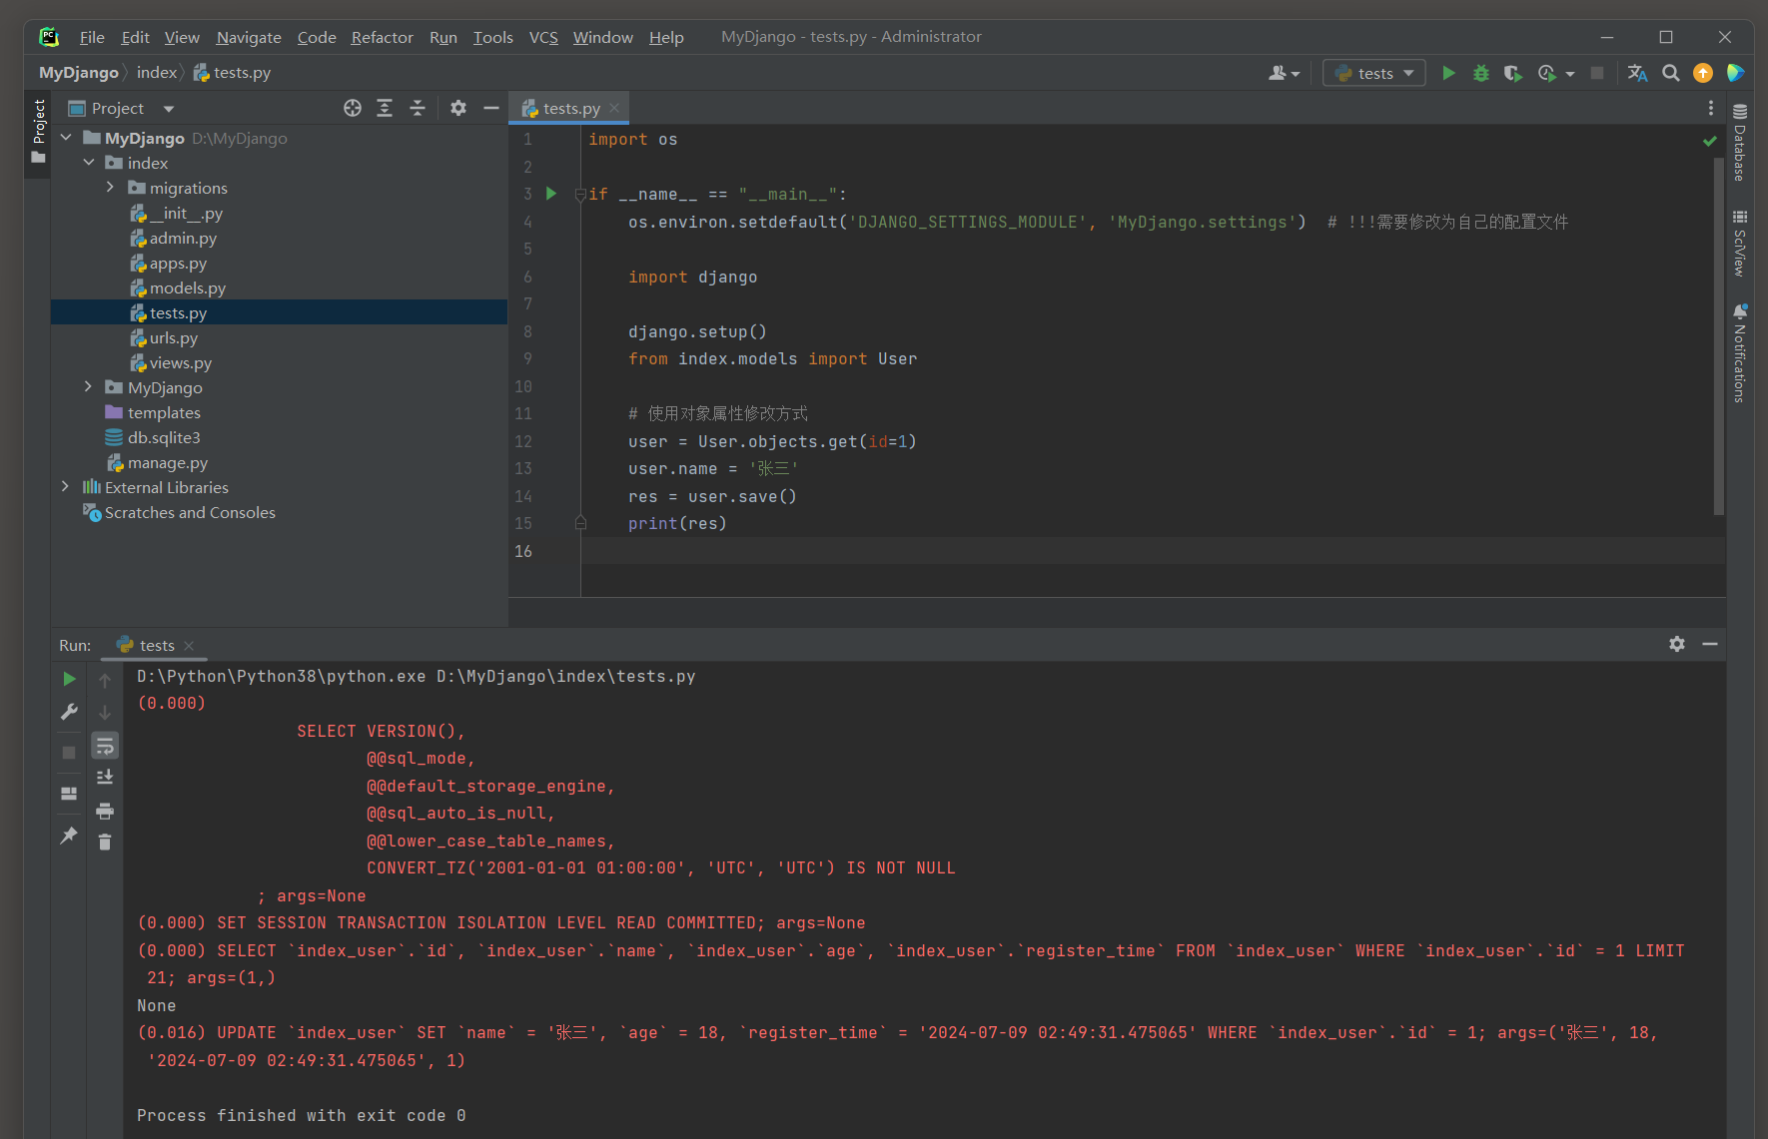The height and width of the screenshot is (1139, 1768).
Task: Open views.py in project tree
Action: (181, 362)
